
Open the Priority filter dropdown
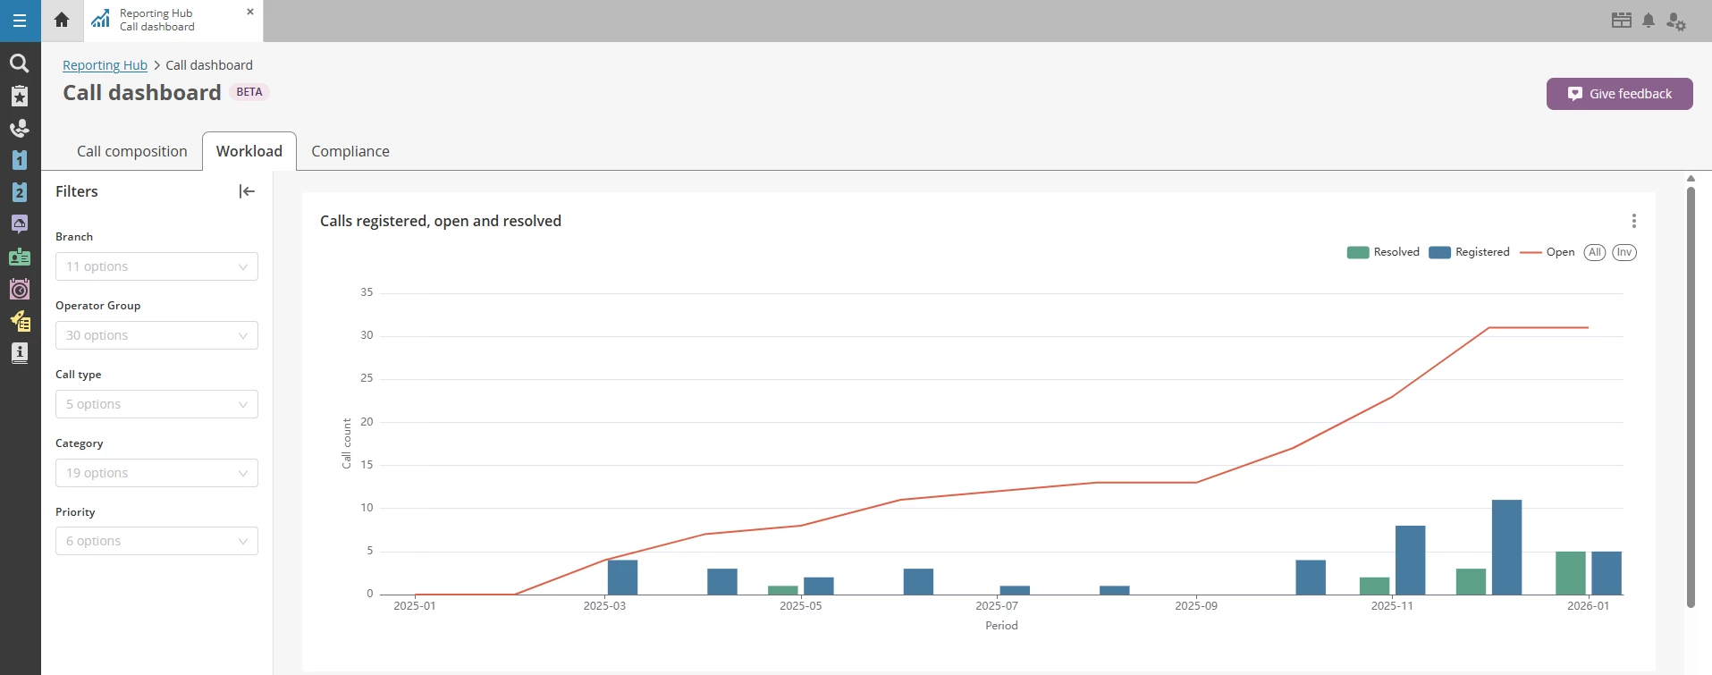pos(156,541)
